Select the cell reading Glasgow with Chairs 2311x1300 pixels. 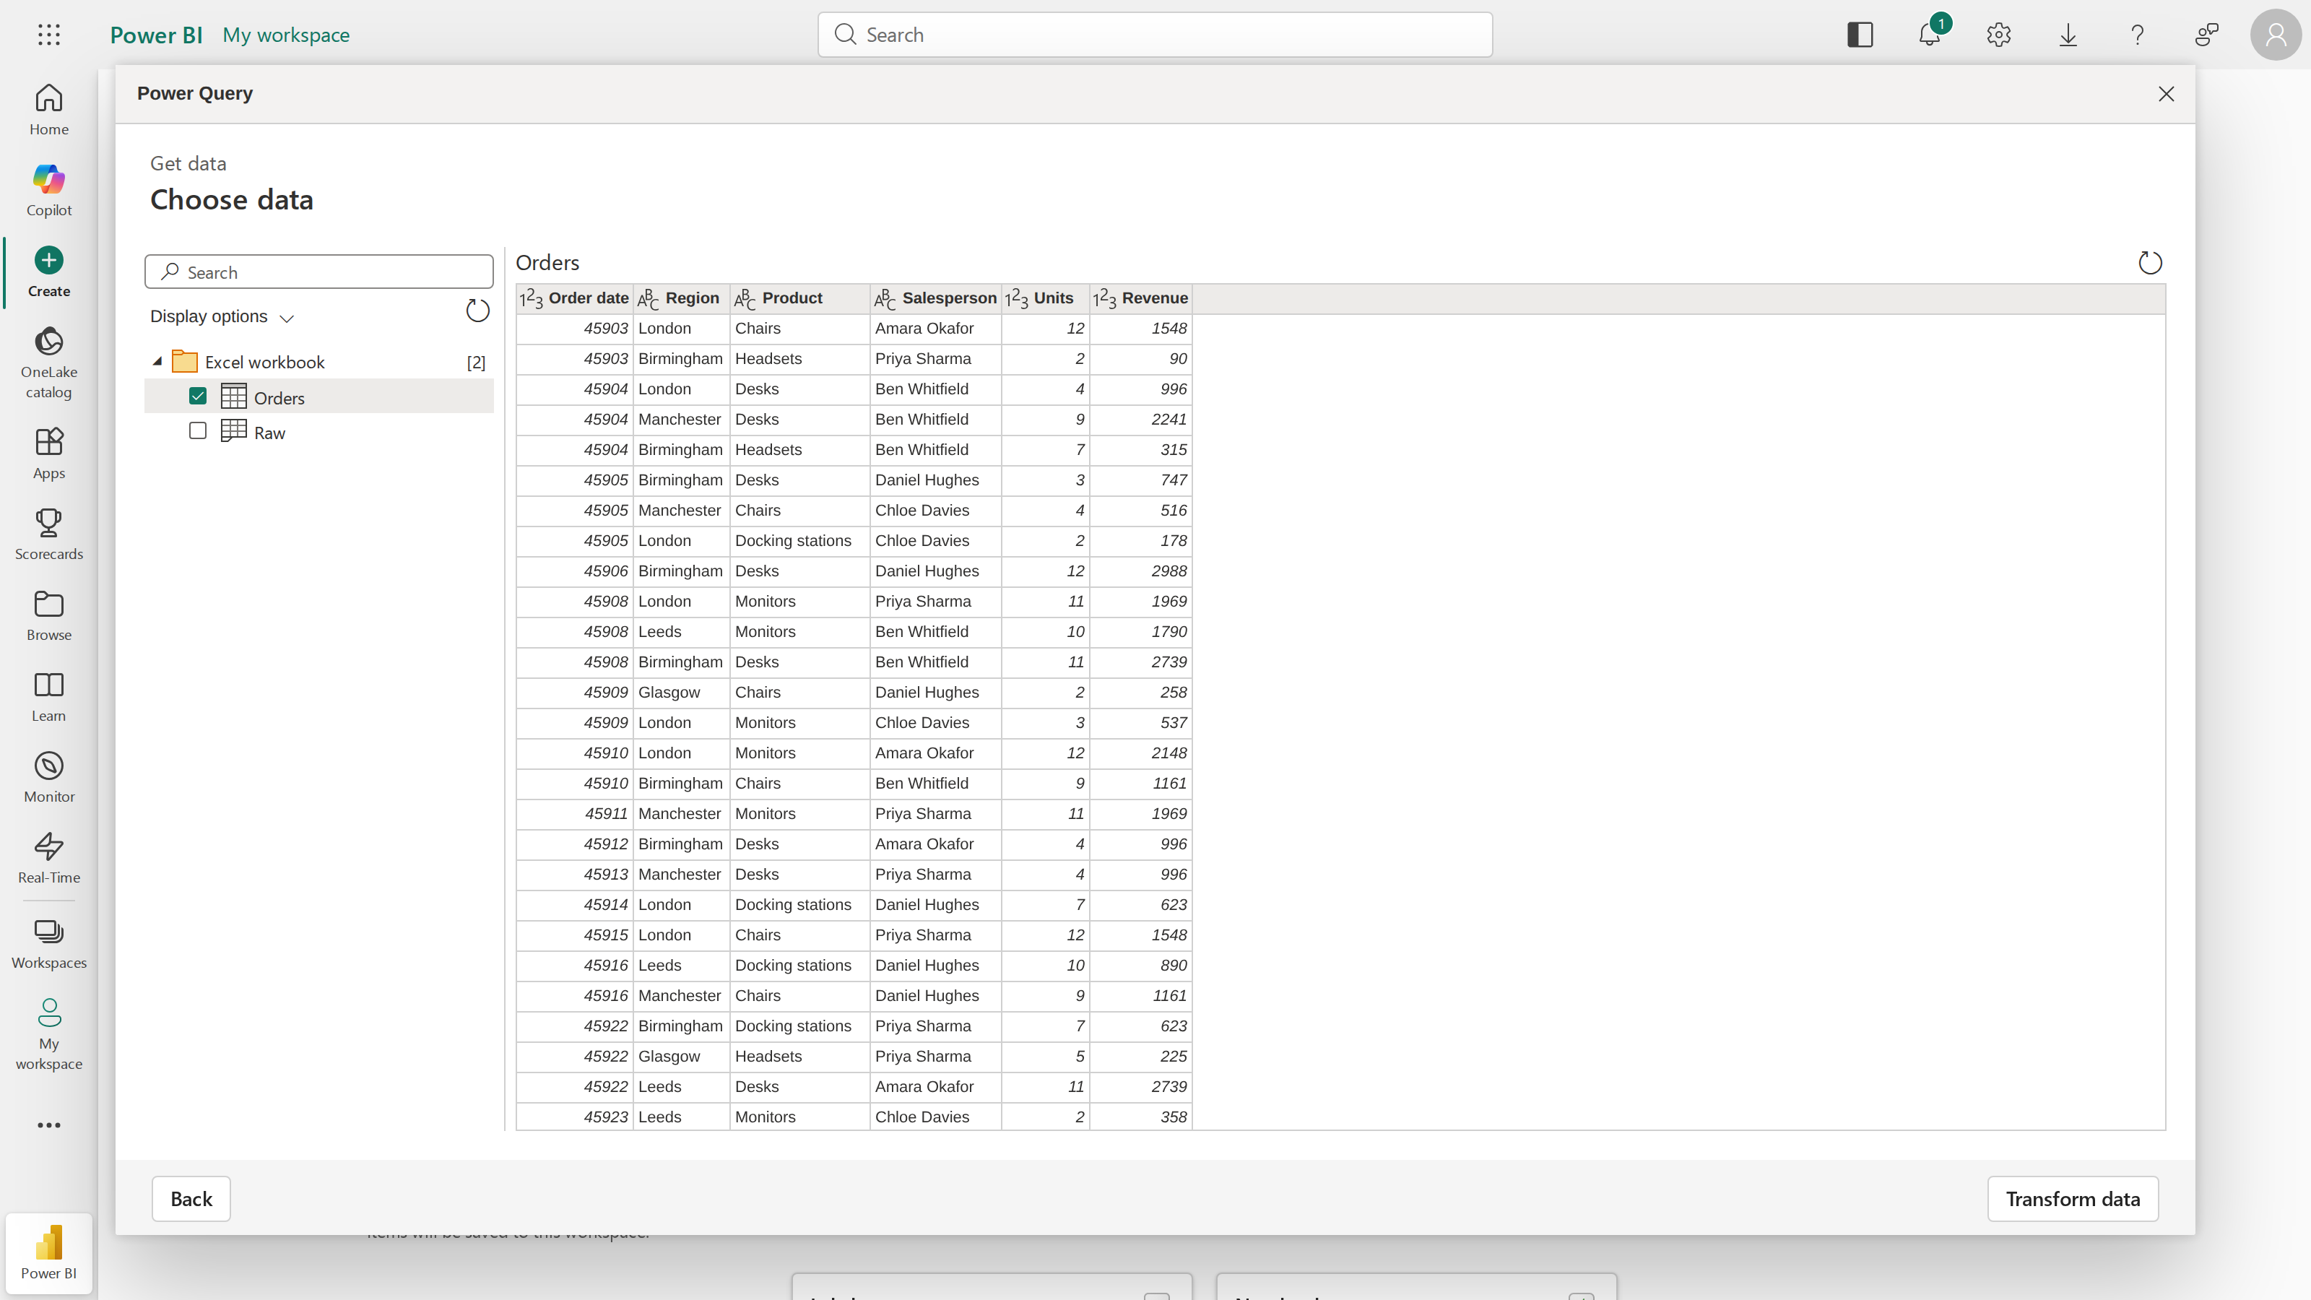[x=682, y=693]
